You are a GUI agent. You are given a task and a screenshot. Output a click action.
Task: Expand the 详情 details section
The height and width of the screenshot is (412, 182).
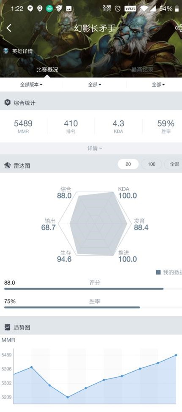95,149
